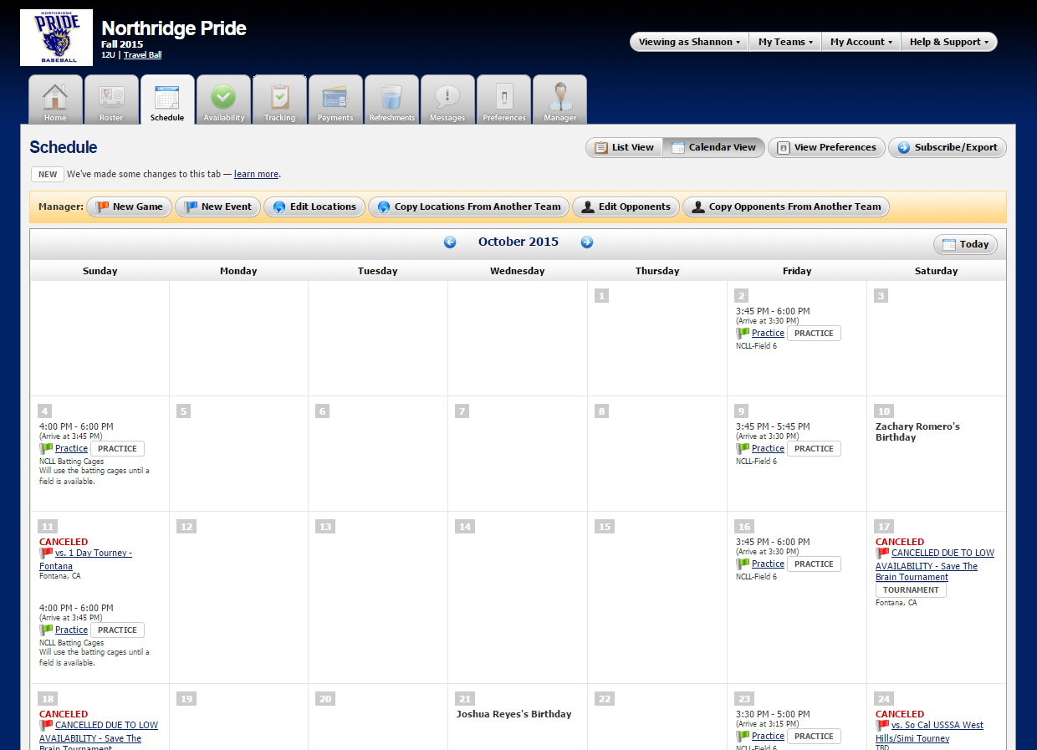1037x750 pixels.
Task: Open the Payments tab icon
Action: pos(335,100)
